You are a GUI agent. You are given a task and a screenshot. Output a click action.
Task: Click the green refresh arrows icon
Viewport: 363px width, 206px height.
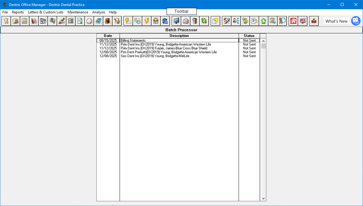(204, 21)
